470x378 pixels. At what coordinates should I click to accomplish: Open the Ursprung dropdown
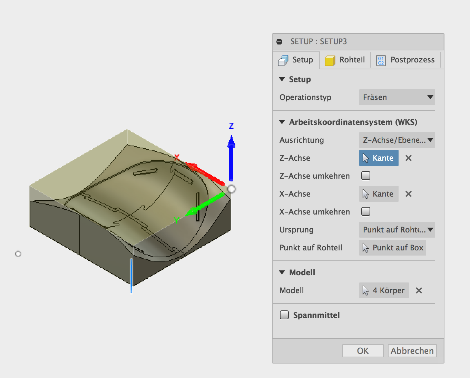tap(397, 230)
